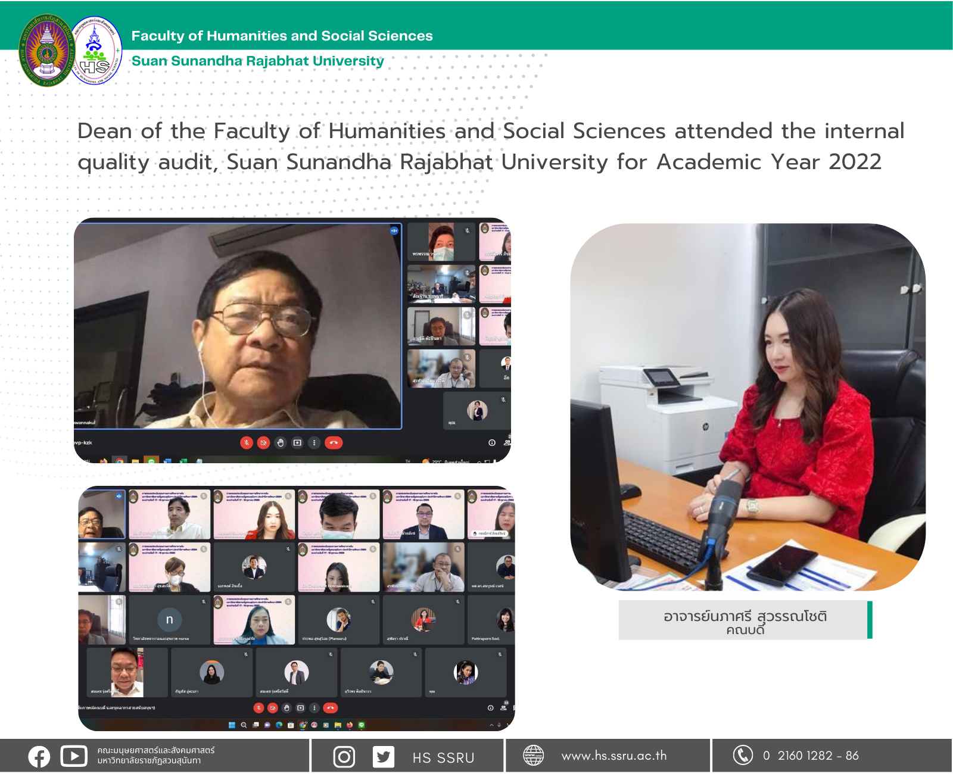The image size is (953, 774).
Task: Click the phone icon beside the telephone number
Action: 742,756
